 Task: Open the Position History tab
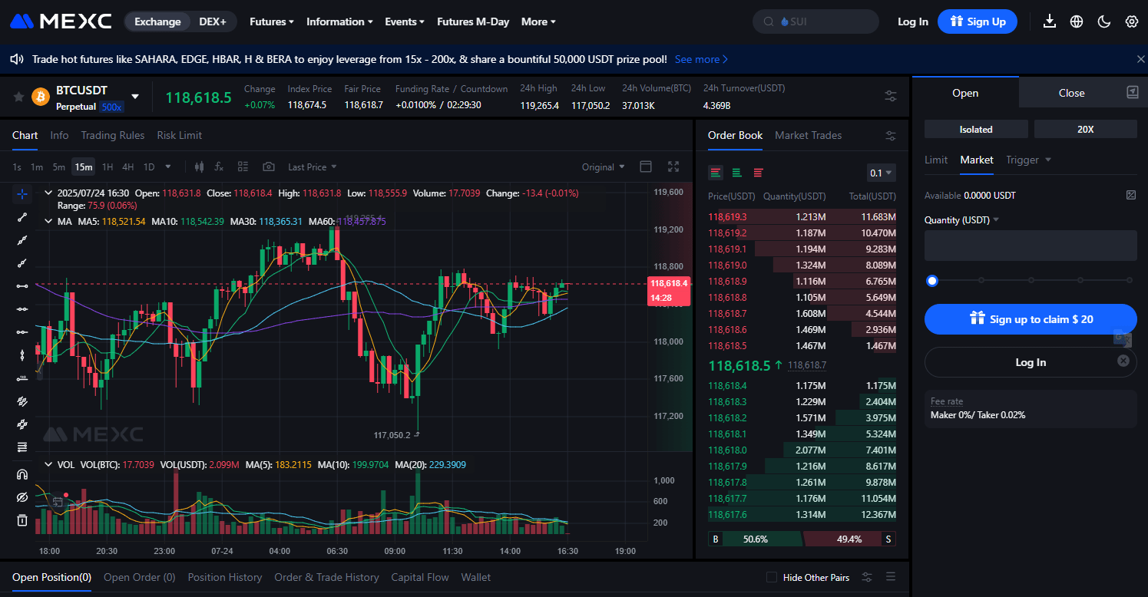point(225,577)
